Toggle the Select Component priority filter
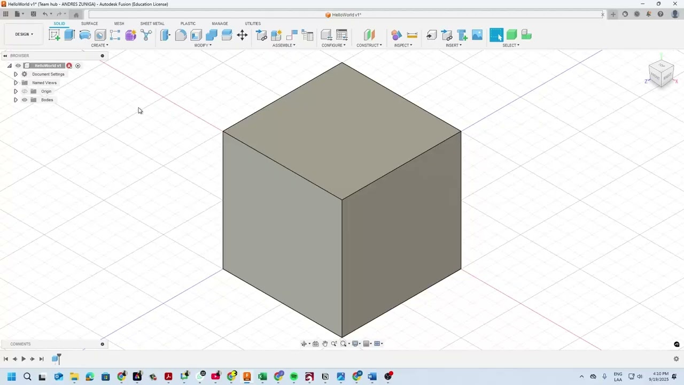Screen dimensions: 684x385 point(526,35)
